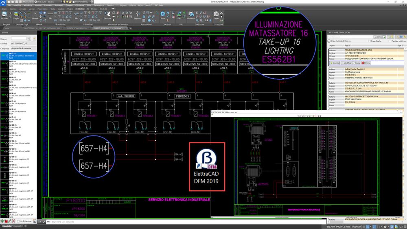Click the translations search text field
Image resolution: width=407 pixels, height=229 pixels.
350,37
